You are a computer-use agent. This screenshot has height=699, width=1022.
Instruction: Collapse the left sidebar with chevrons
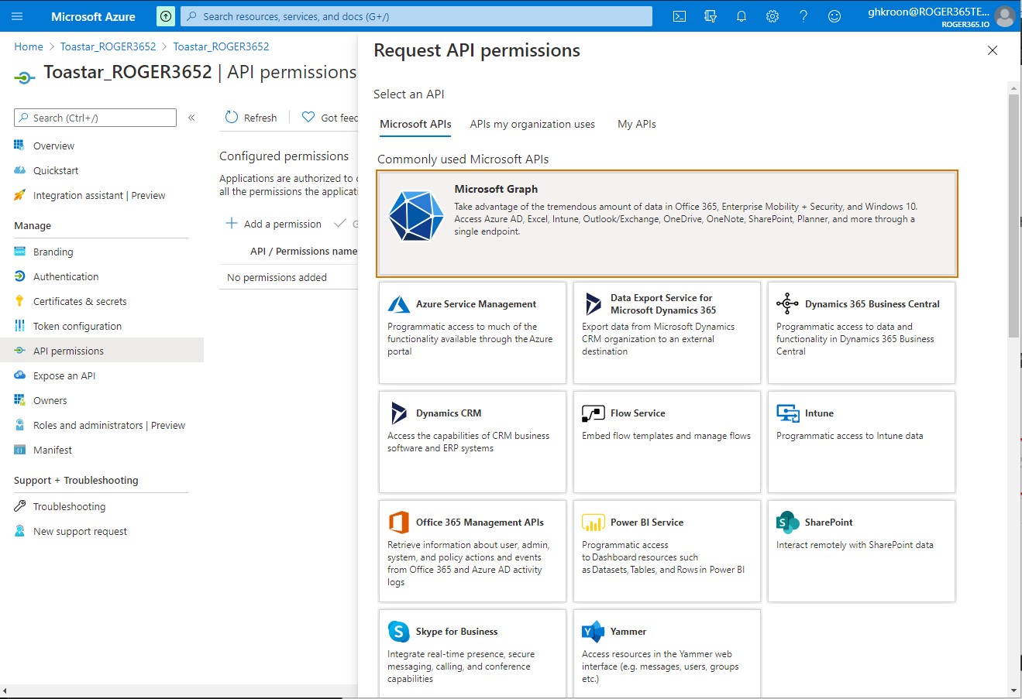[x=191, y=118]
